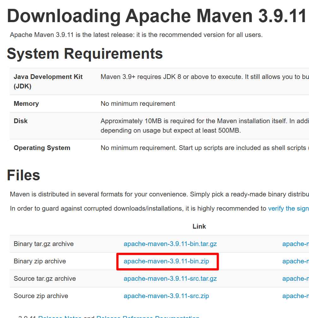
Task: Open apache-maven-3.9.11-src.zip link
Action: pyautogui.click(x=166, y=296)
